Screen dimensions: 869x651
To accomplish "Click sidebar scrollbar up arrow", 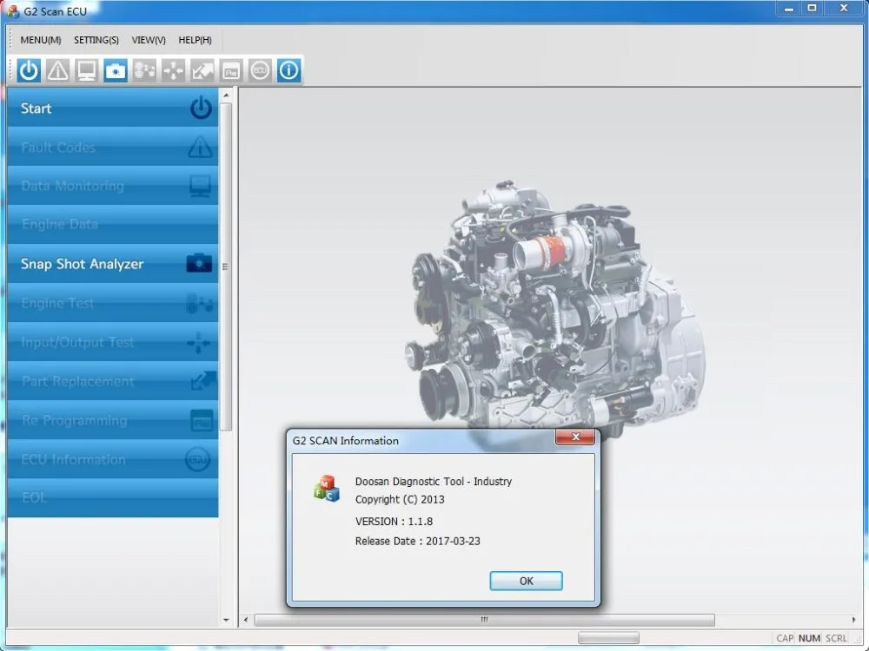I will click(226, 95).
